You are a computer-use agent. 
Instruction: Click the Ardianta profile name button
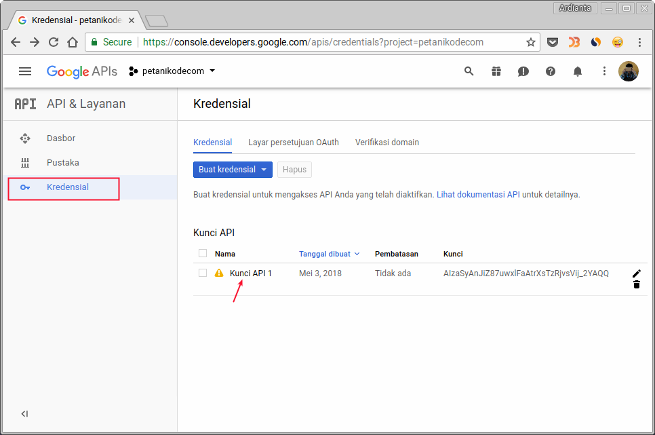point(575,8)
